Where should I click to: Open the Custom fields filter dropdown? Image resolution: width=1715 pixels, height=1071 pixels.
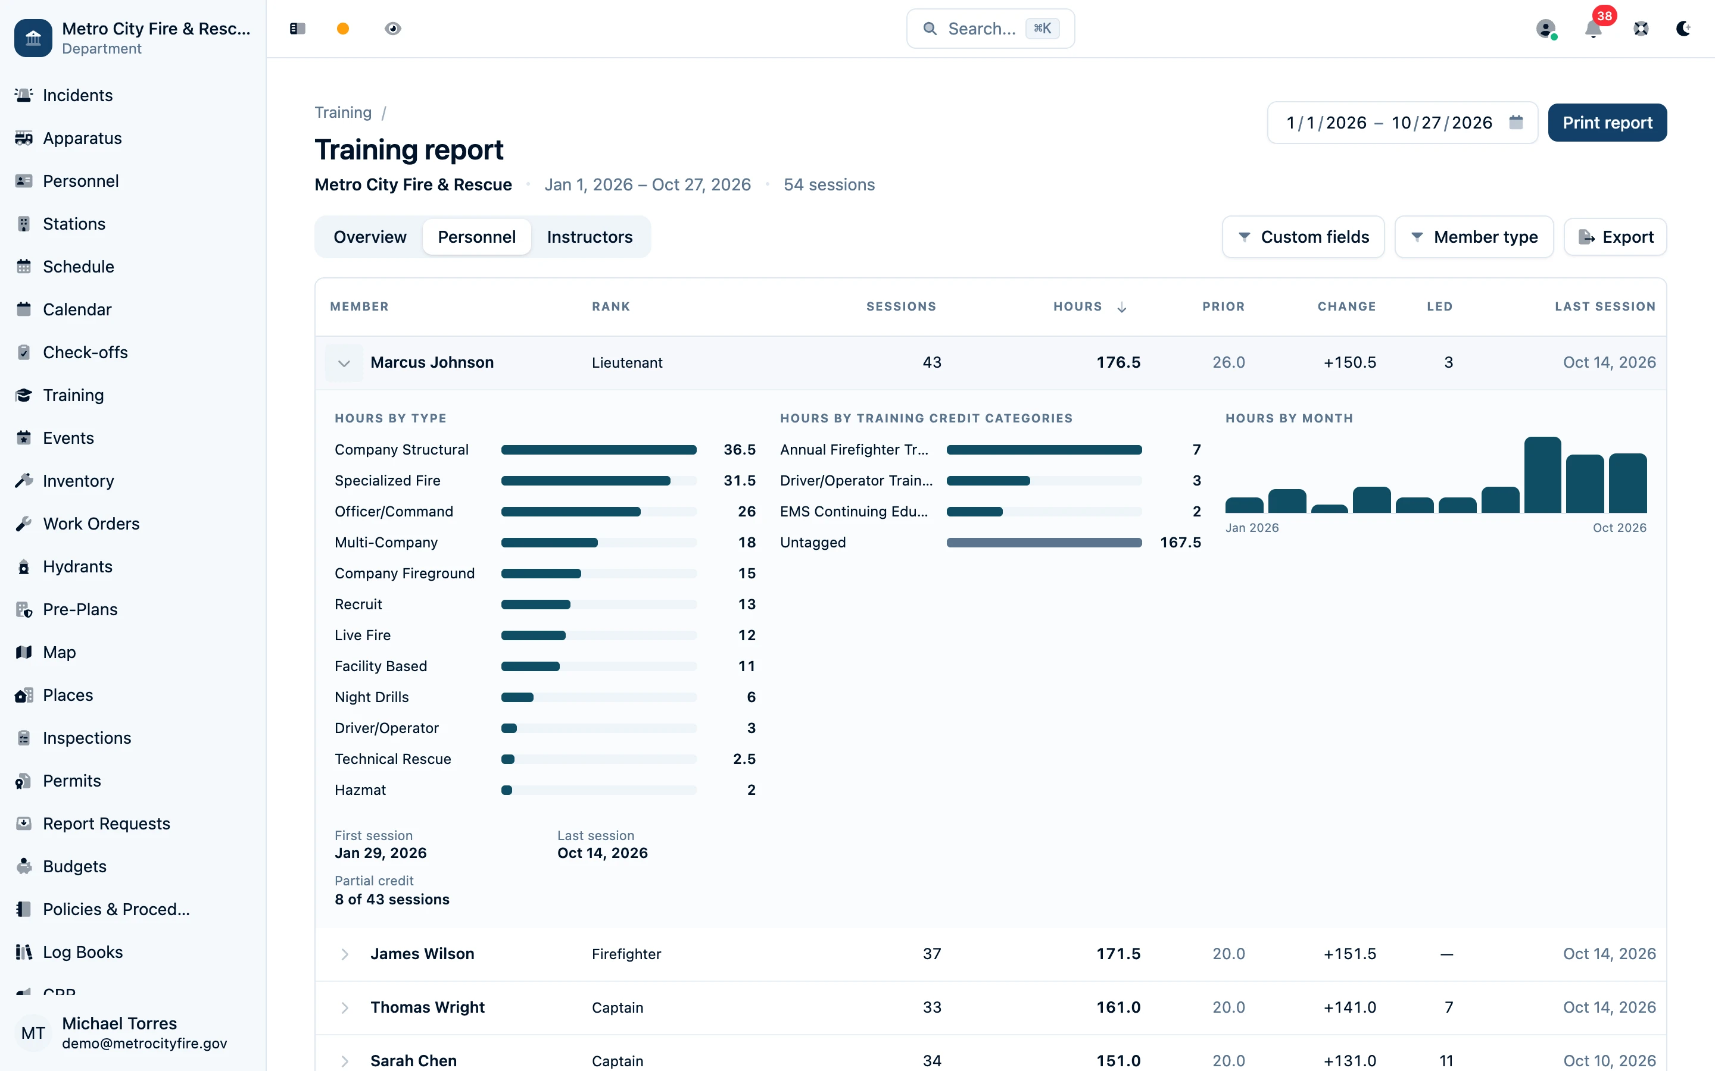(x=1304, y=237)
